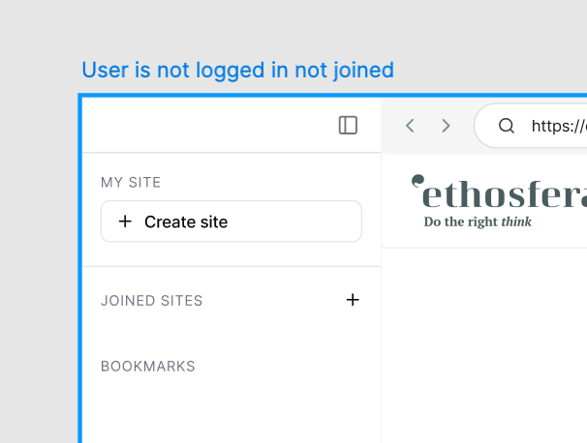Toggle the sidebar panel icon
Screen dimensions: 587x443
(348, 125)
